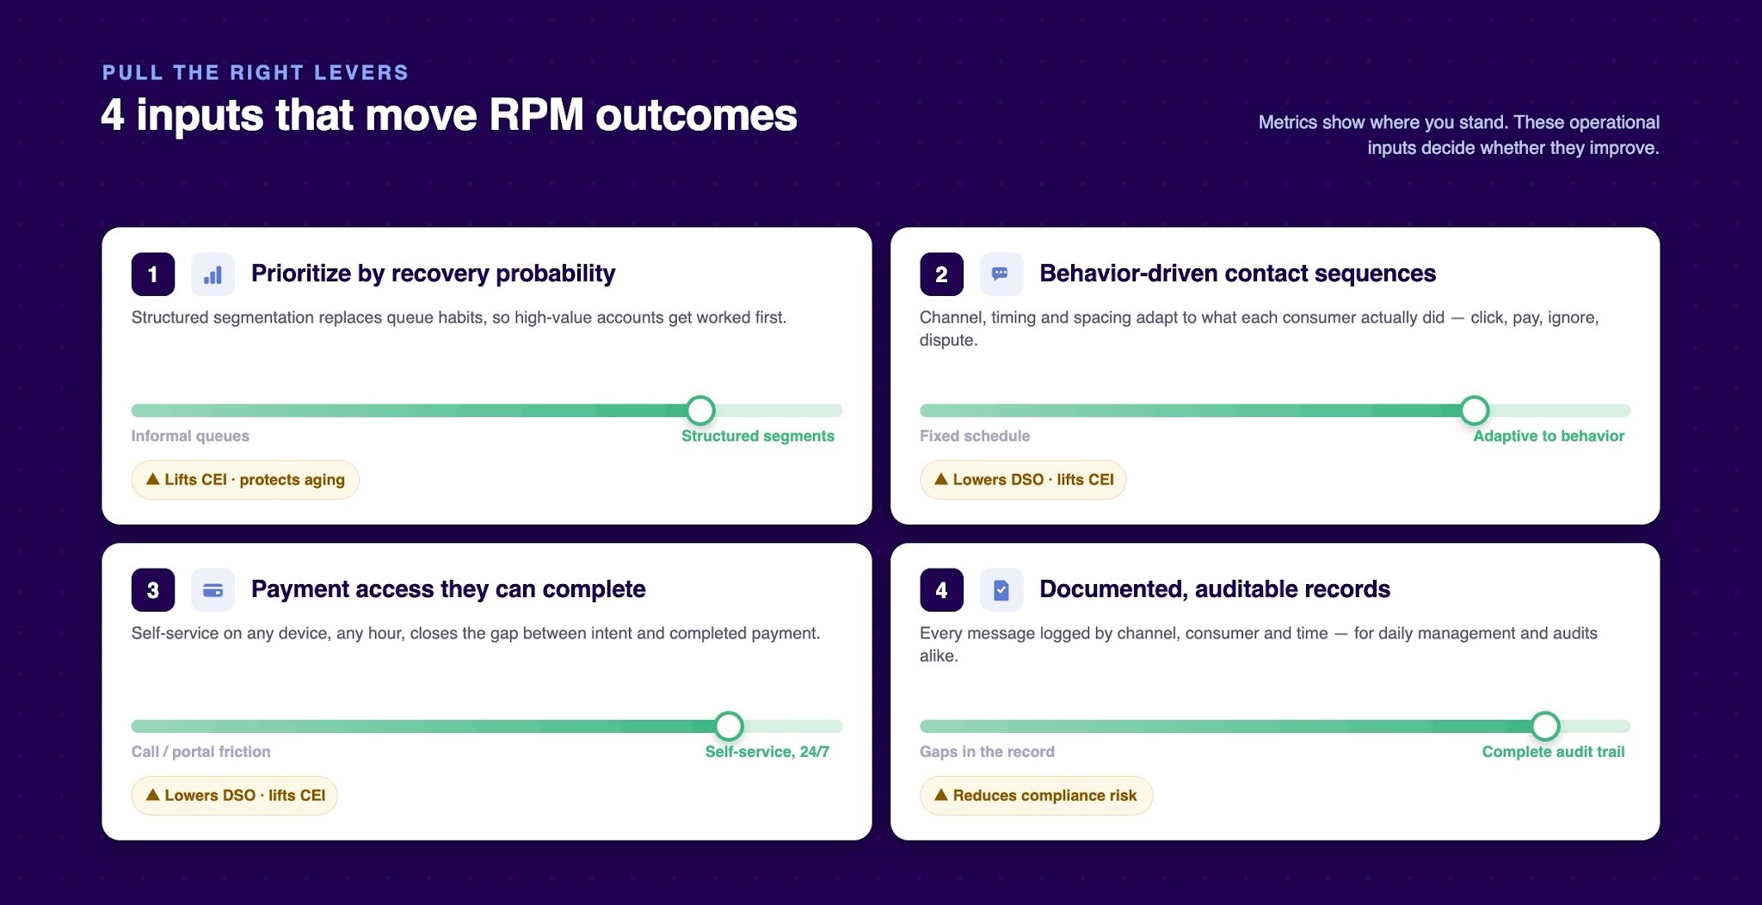
Task: Click the 'Lowers DSO · lifts CEI' pill on card 3
Action: point(235,796)
